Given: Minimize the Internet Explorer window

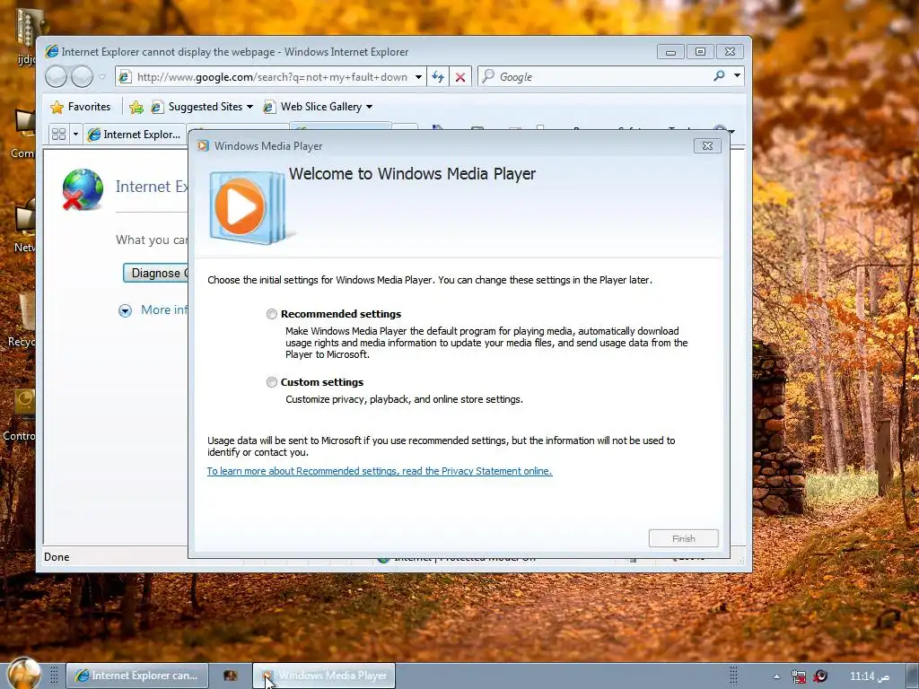Looking at the screenshot, I should tap(670, 51).
